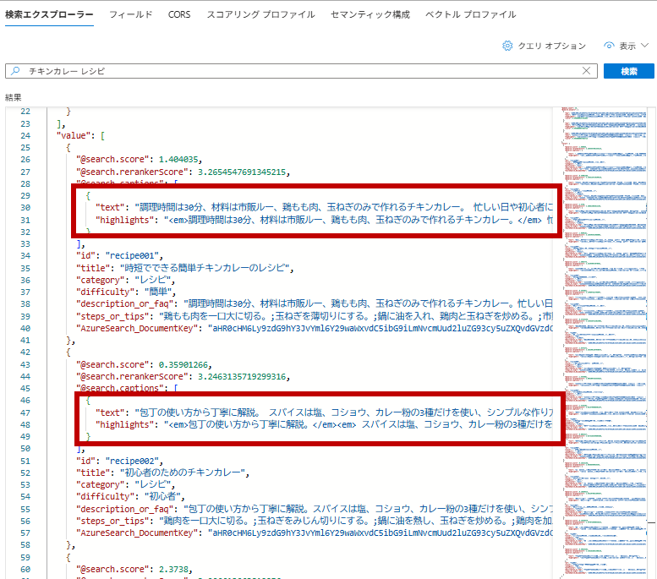
Task: Open the CORS tab
Action: click(179, 14)
